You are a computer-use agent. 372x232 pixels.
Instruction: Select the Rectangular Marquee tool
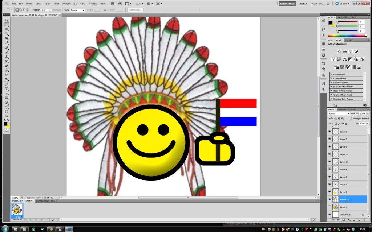pos(7,25)
